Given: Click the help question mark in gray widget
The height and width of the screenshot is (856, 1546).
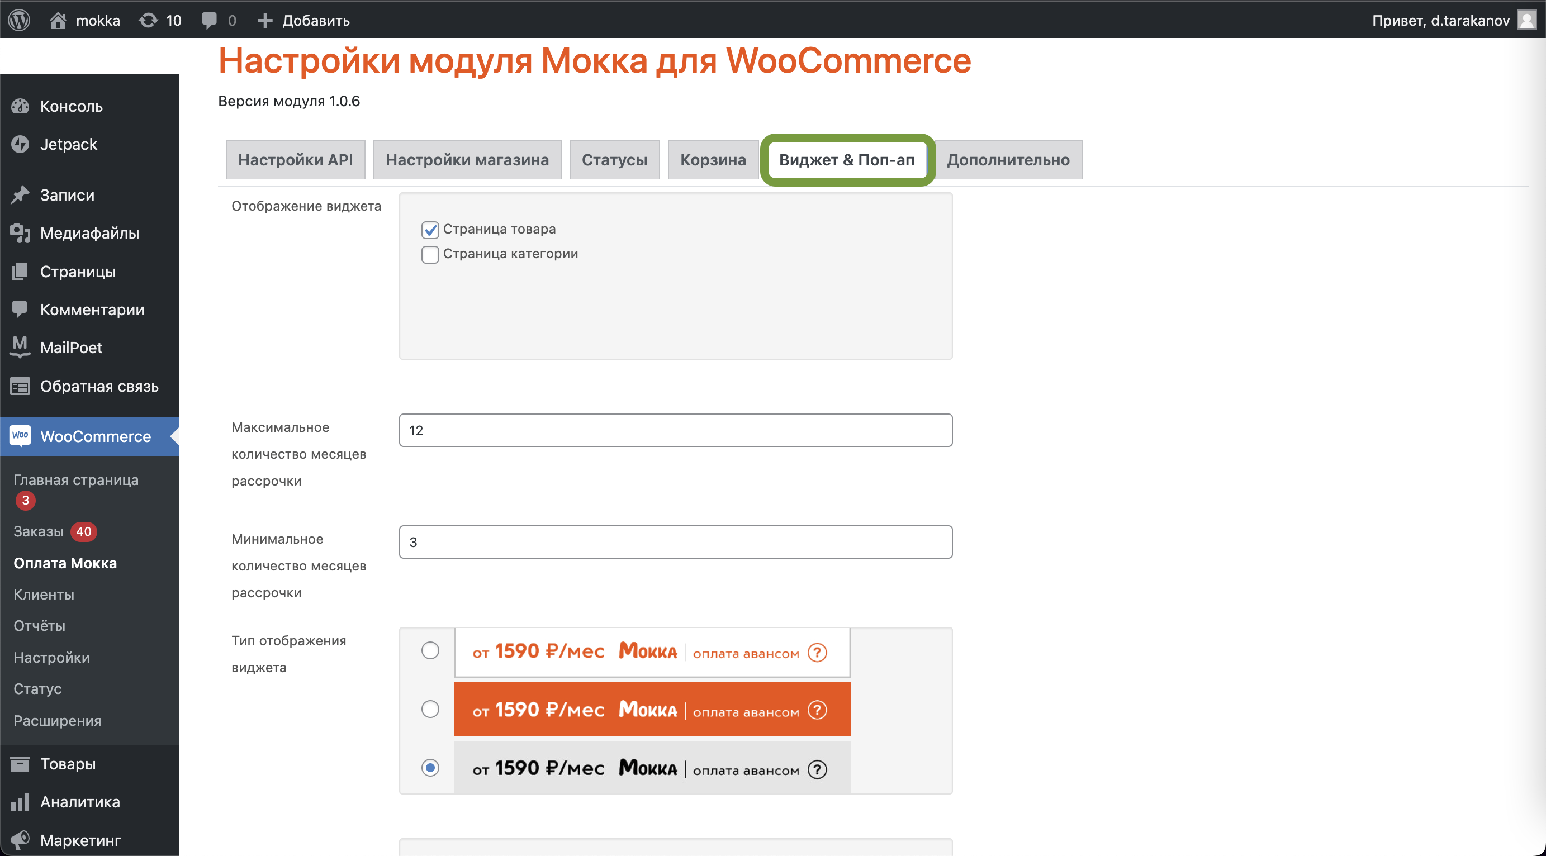Looking at the screenshot, I should [x=817, y=769].
